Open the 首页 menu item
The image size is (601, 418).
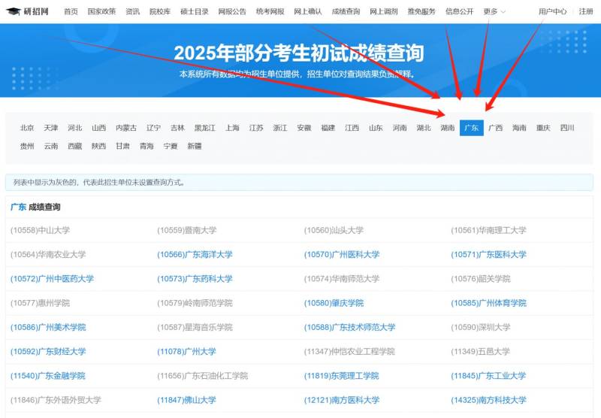(71, 11)
